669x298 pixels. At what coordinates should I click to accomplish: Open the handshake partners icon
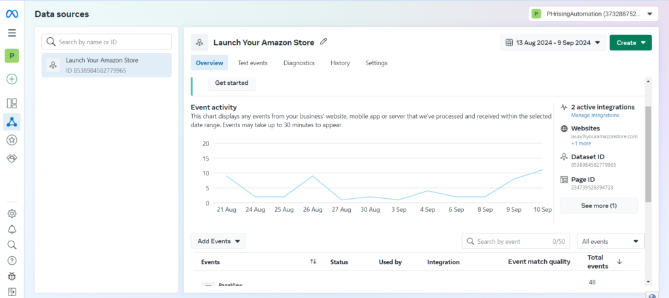point(12,158)
